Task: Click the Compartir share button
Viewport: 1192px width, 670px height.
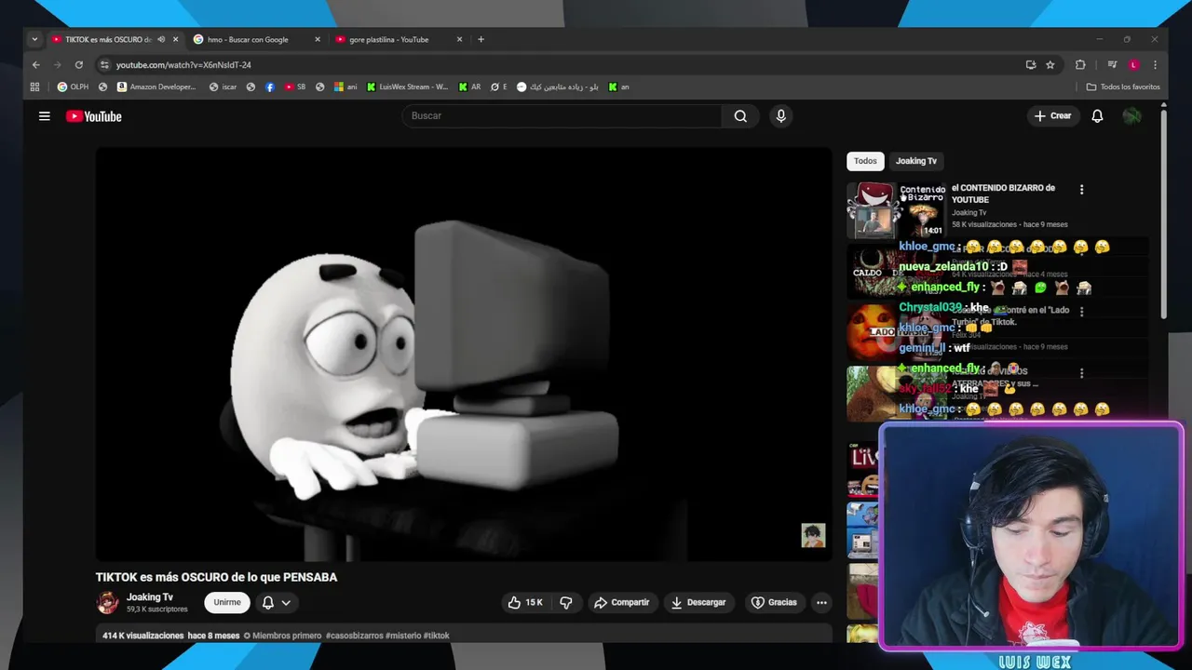Action: point(622,603)
